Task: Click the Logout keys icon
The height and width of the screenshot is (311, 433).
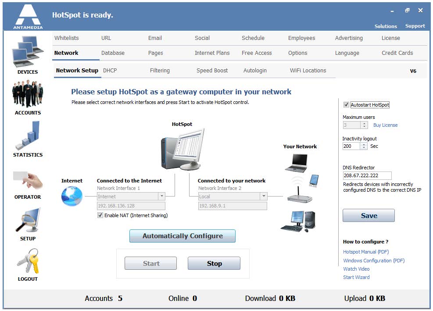Action: pos(28,261)
